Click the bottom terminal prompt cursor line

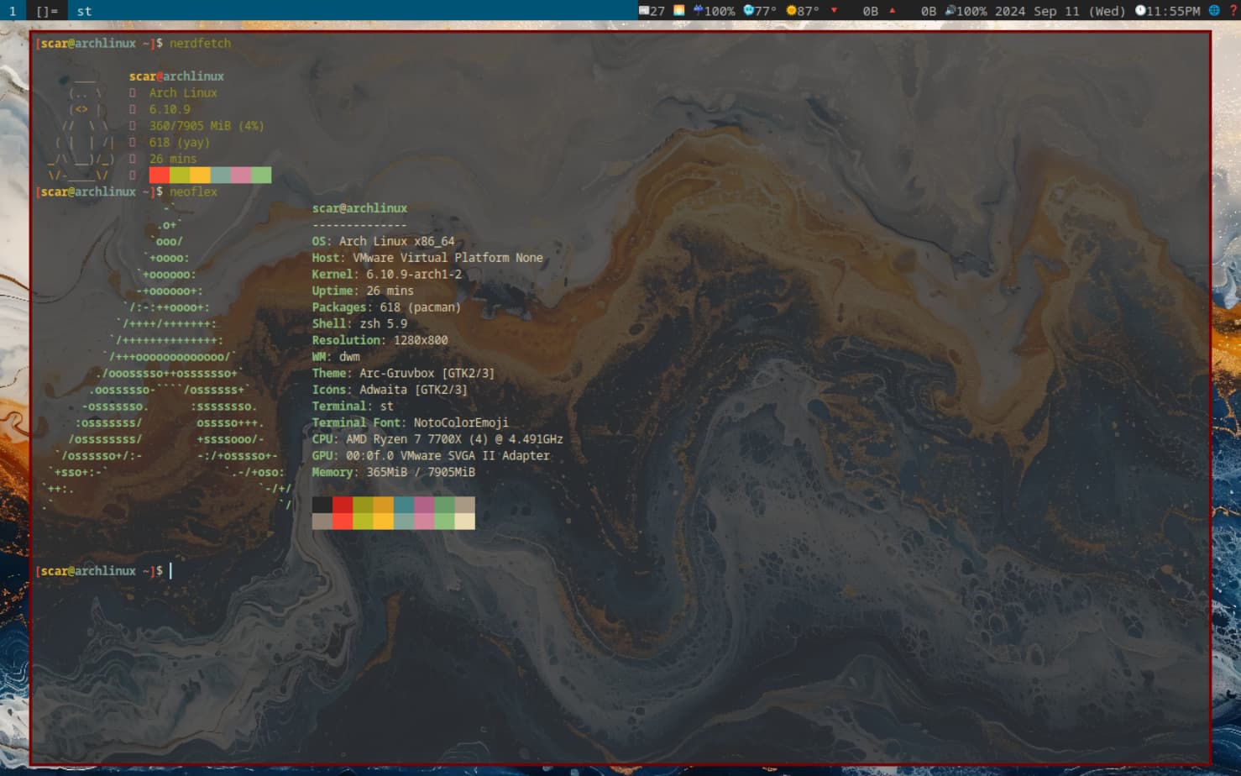pos(170,571)
